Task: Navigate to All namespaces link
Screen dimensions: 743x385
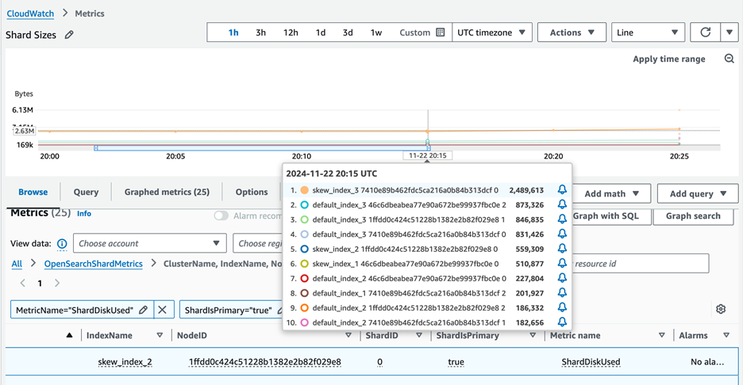Action: pyautogui.click(x=17, y=264)
